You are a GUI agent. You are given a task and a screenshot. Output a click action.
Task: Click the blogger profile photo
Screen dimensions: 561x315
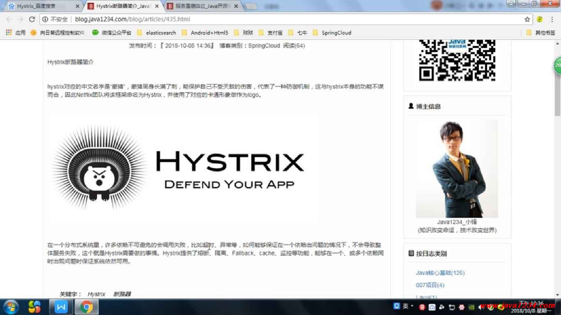(x=457, y=169)
